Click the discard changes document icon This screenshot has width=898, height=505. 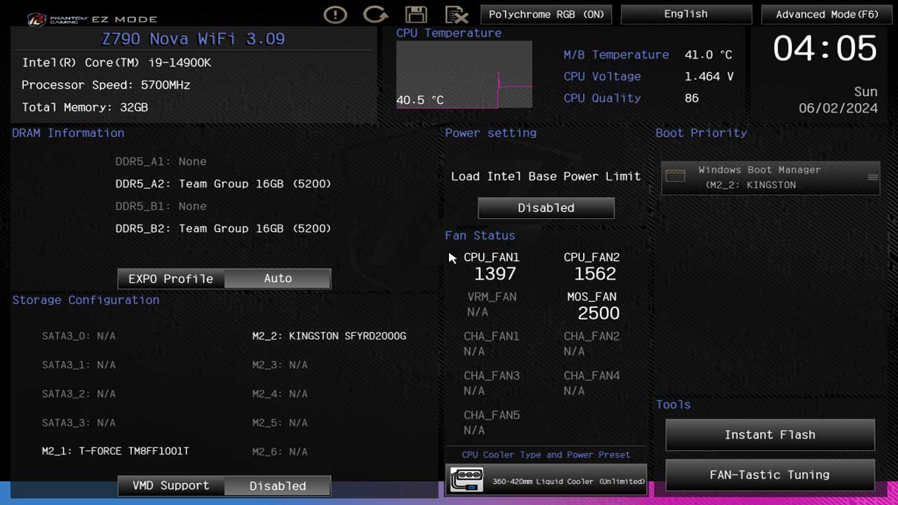click(x=457, y=14)
